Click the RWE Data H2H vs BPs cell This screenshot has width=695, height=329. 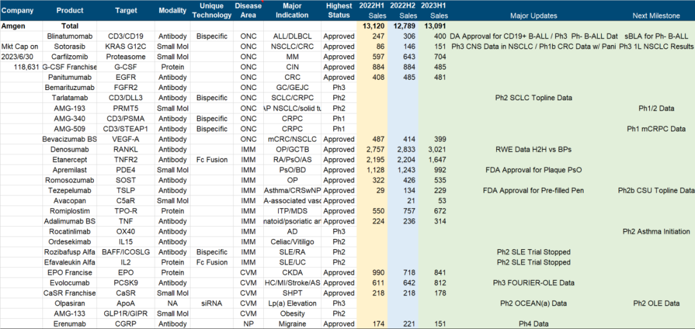click(533, 149)
